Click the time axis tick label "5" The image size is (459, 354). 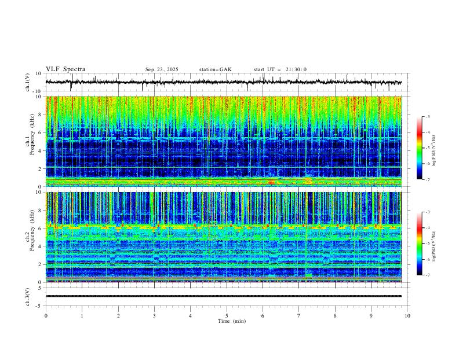[x=227, y=316]
